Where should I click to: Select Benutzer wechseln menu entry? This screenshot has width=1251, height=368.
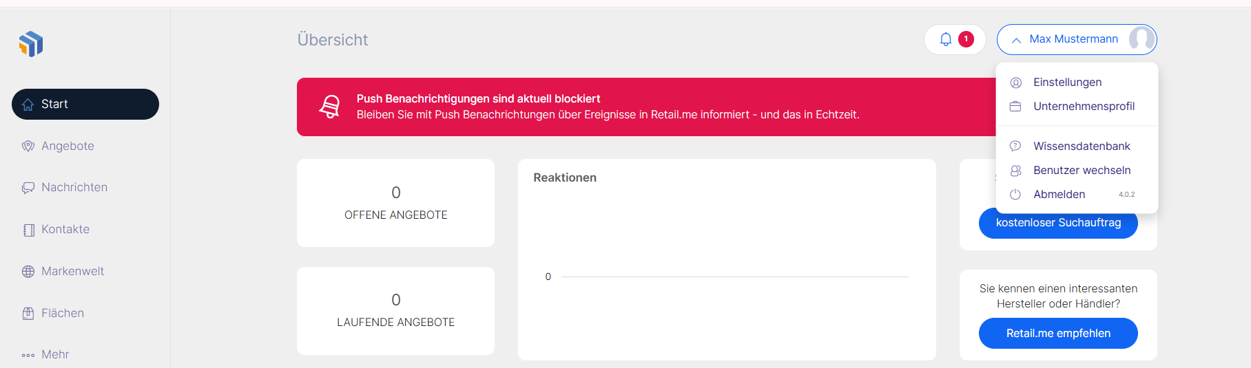click(1082, 171)
